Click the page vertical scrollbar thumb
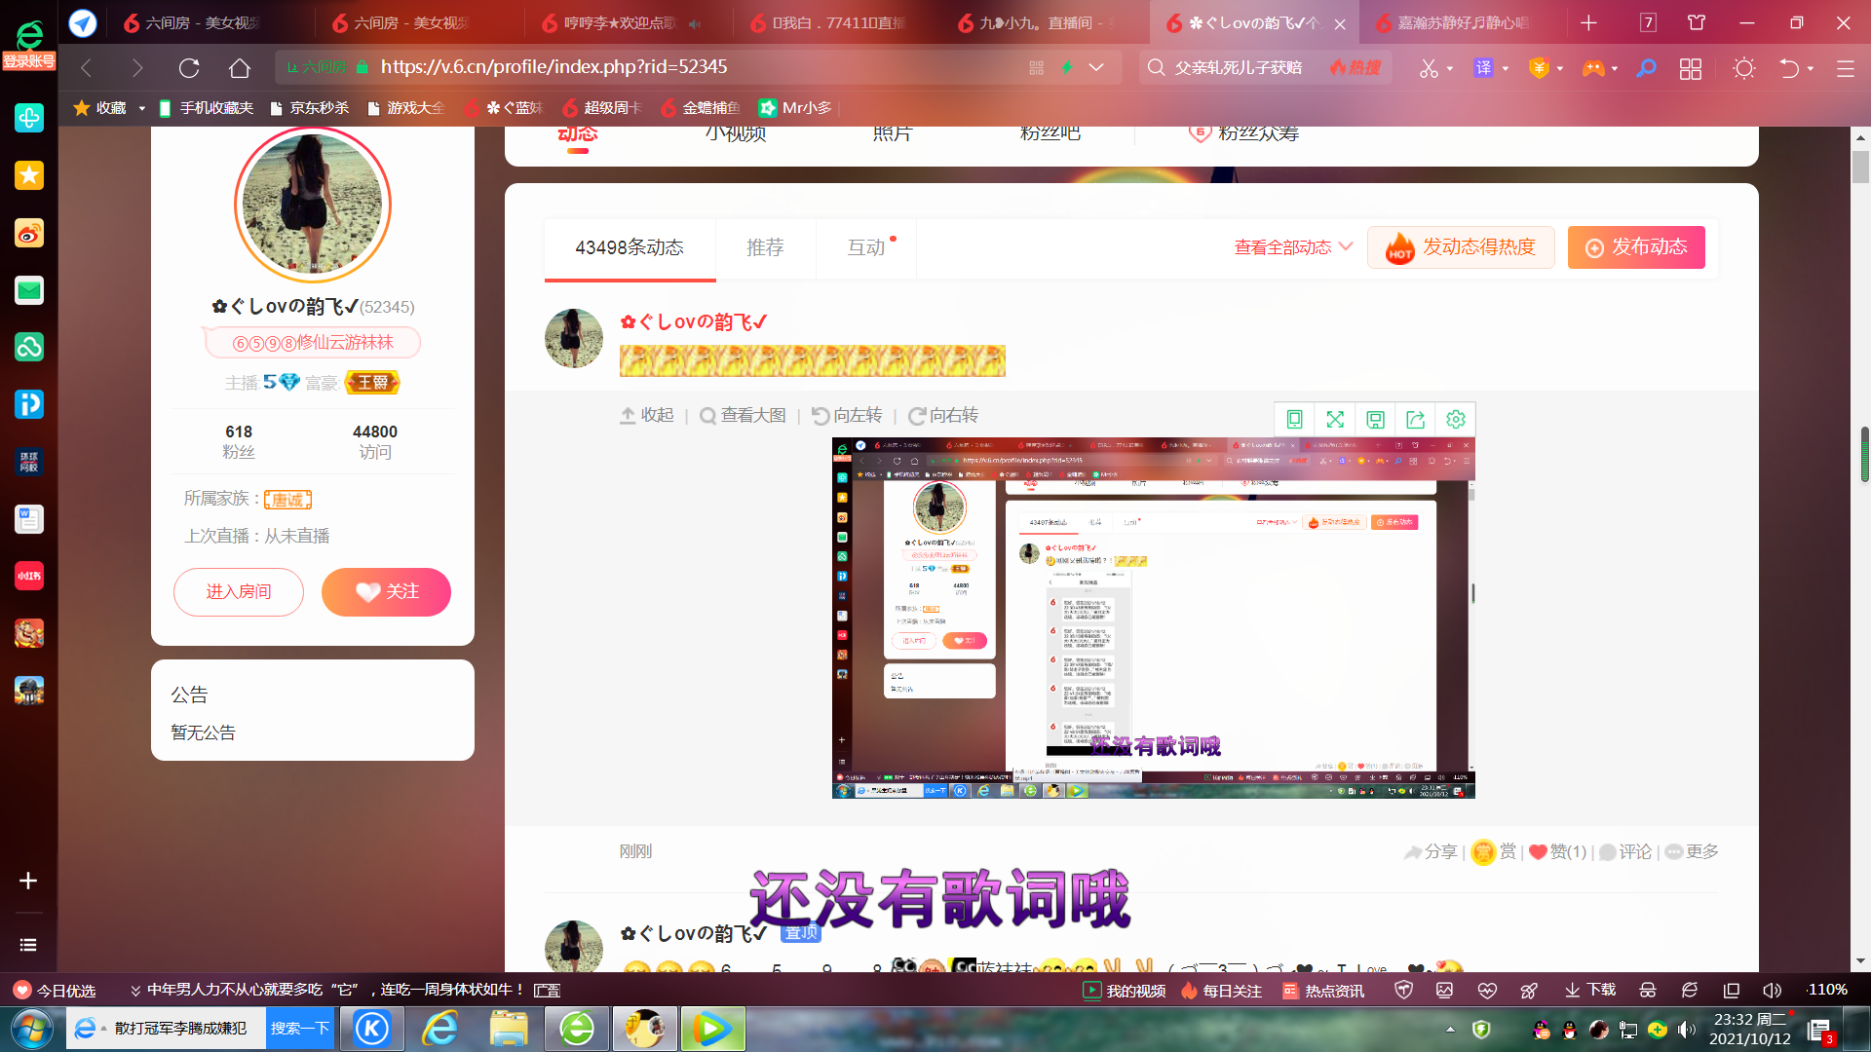The height and width of the screenshot is (1052, 1871). click(x=1860, y=166)
